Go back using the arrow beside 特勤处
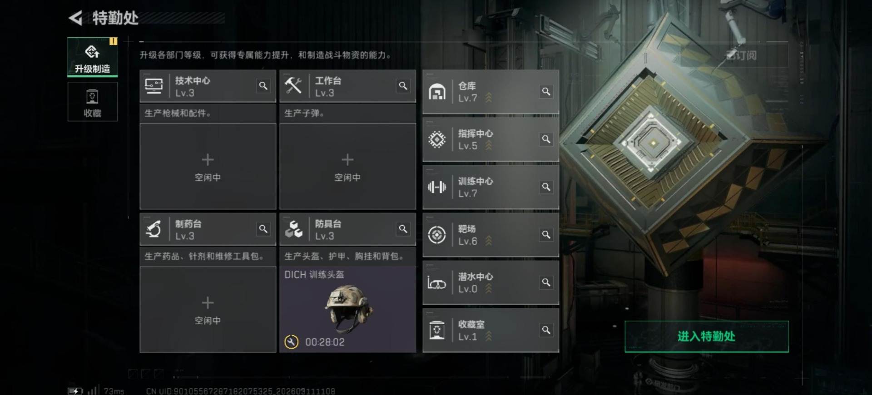This screenshot has width=872, height=395. (75, 18)
